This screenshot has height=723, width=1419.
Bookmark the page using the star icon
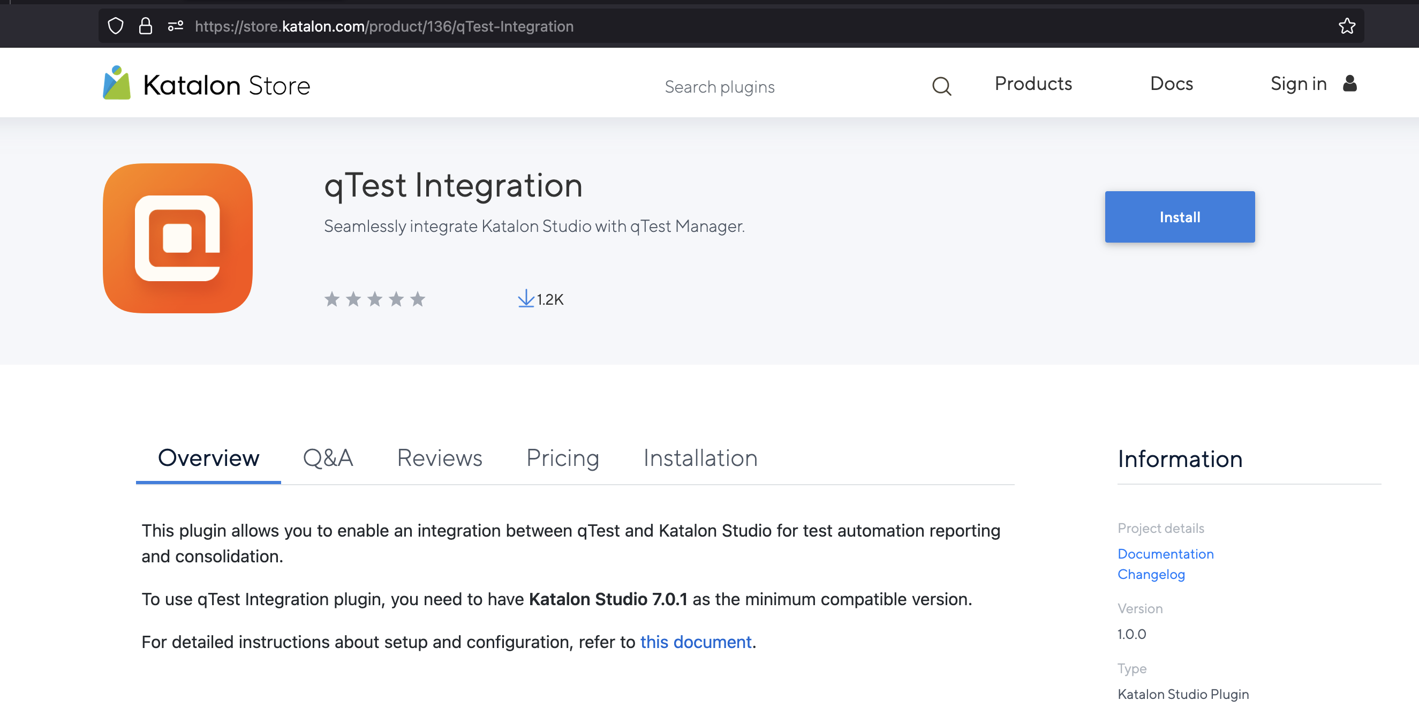(x=1346, y=25)
